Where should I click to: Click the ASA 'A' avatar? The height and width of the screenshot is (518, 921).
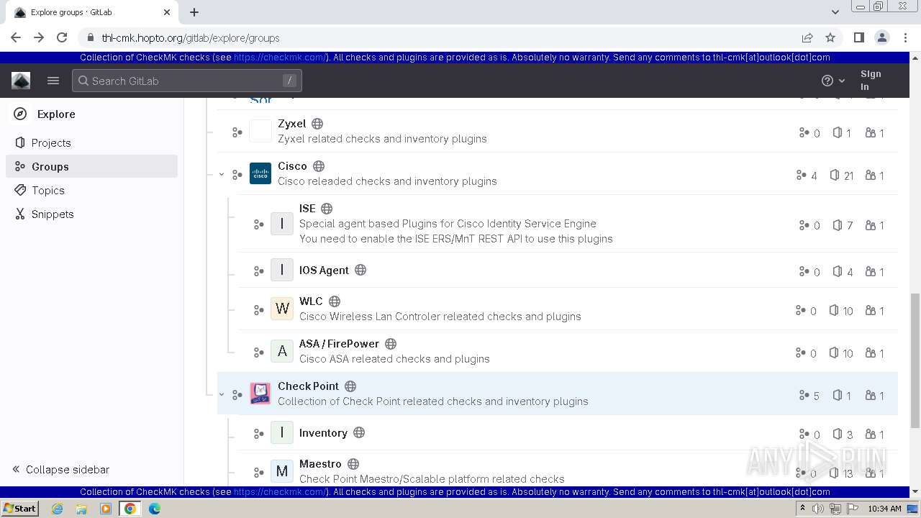tap(282, 351)
